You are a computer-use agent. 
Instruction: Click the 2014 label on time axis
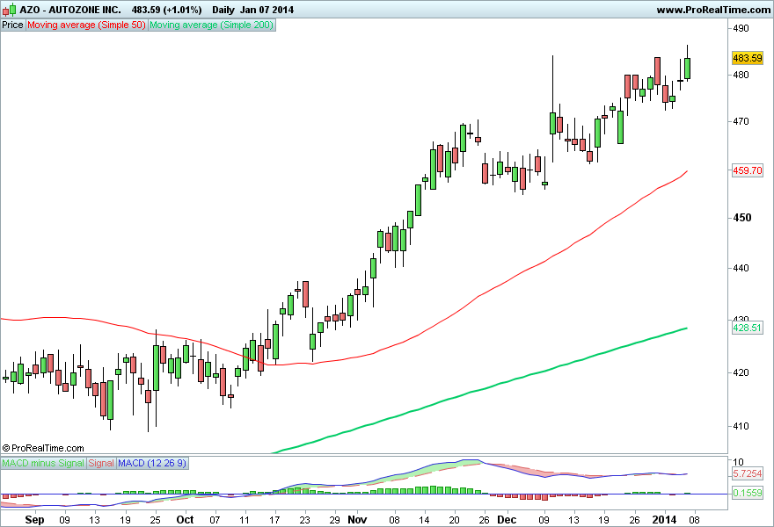click(x=664, y=520)
